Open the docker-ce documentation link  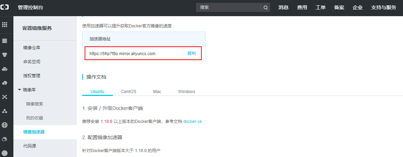pyautogui.click(x=193, y=122)
